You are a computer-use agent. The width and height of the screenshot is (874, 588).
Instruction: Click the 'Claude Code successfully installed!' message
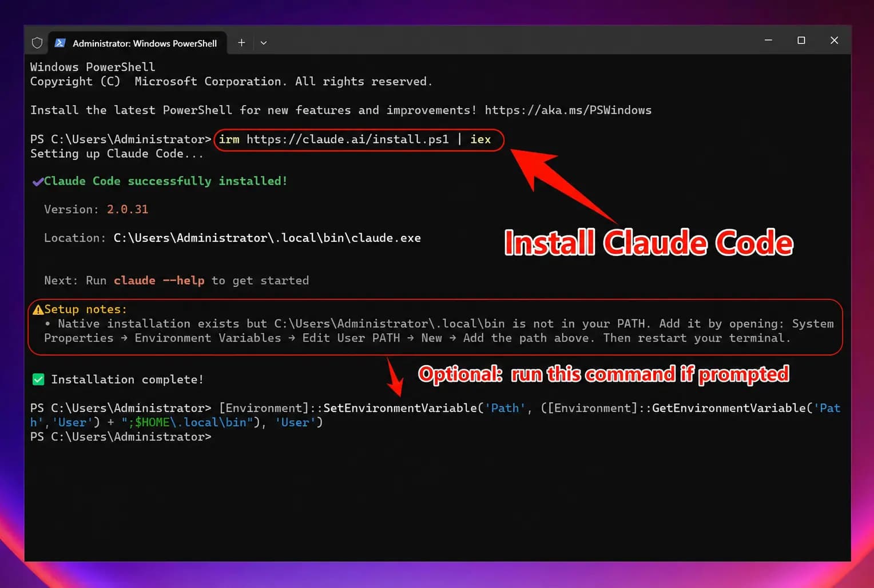(166, 181)
